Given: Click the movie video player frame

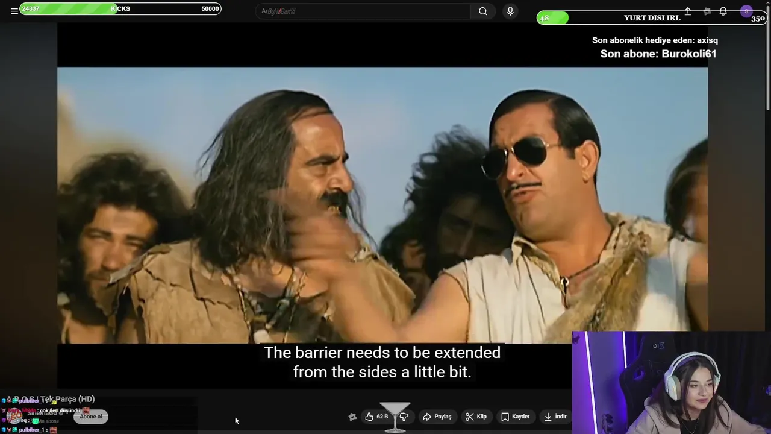Looking at the screenshot, I should point(382,205).
